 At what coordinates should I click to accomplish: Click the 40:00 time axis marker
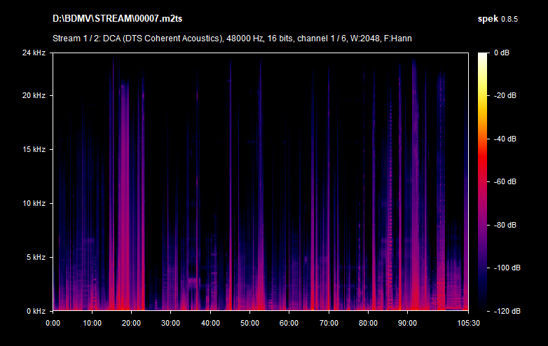coord(210,323)
